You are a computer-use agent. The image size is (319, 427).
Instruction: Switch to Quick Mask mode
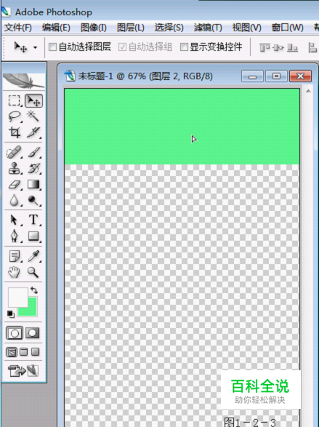(33, 332)
